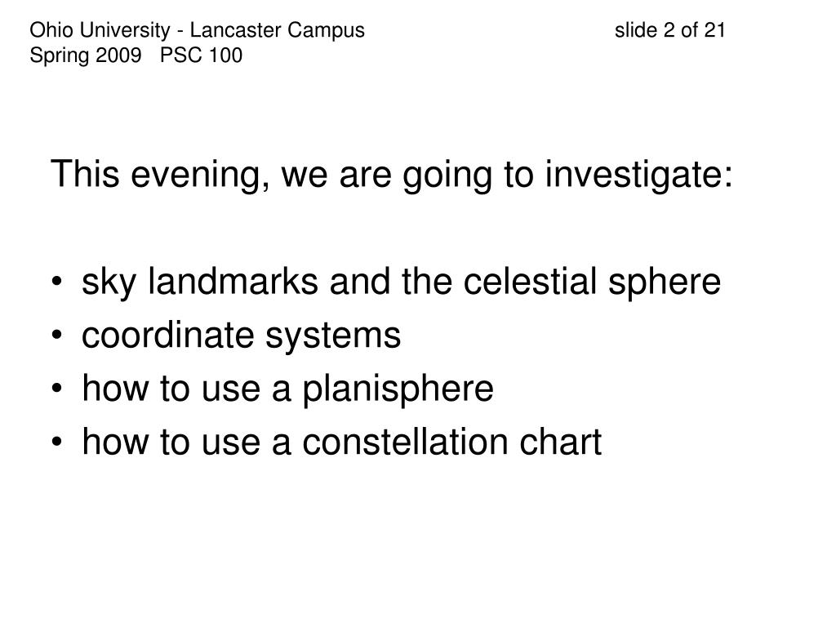Click the 'slide 2 of 21' indicator
This screenshot has width=836, height=627.
[x=669, y=30]
